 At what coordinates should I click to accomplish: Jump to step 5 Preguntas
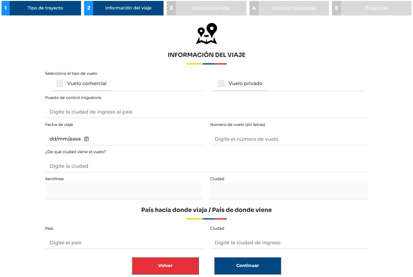372,8
